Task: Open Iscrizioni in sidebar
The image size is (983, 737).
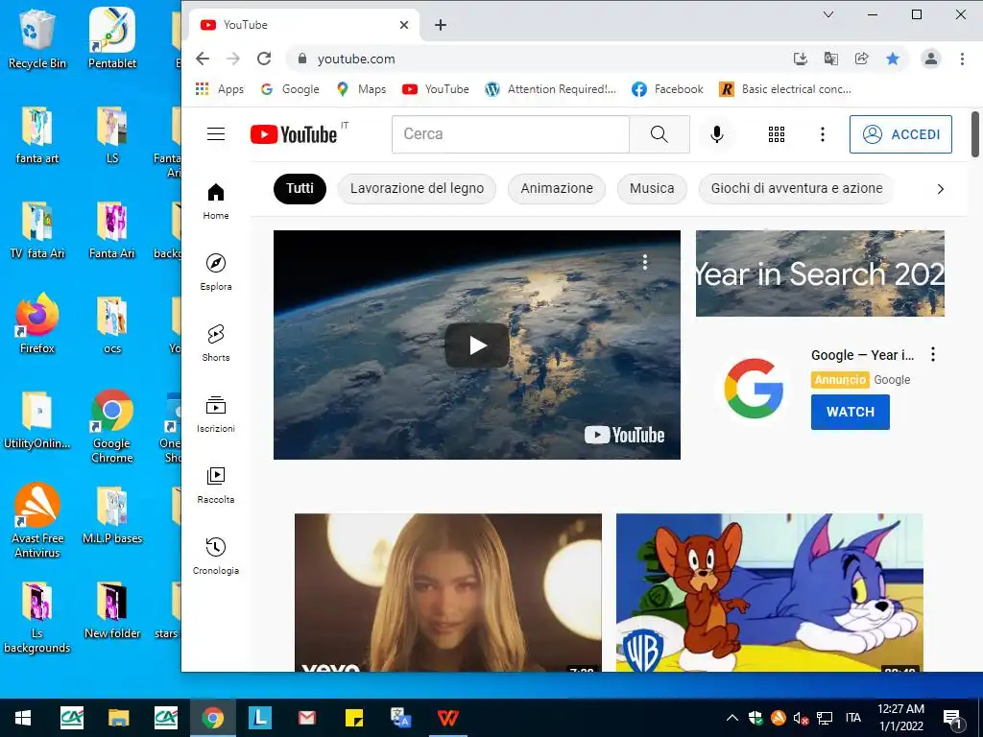Action: (x=216, y=414)
